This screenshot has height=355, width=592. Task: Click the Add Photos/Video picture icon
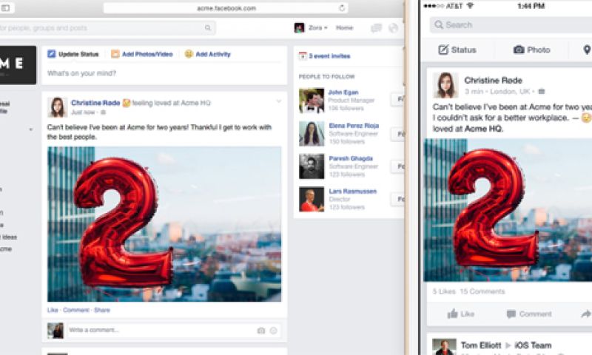point(115,54)
